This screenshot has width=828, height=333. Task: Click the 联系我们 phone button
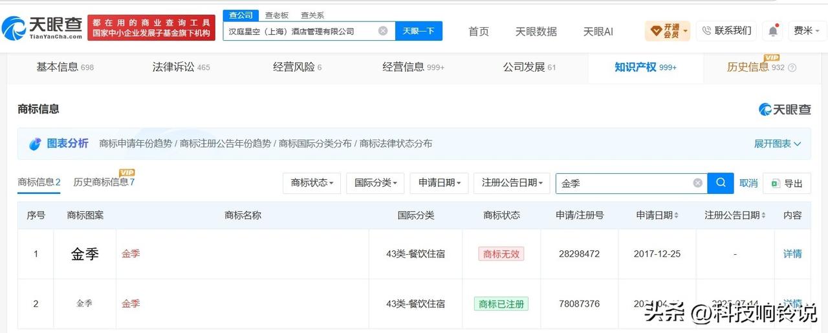click(x=726, y=30)
